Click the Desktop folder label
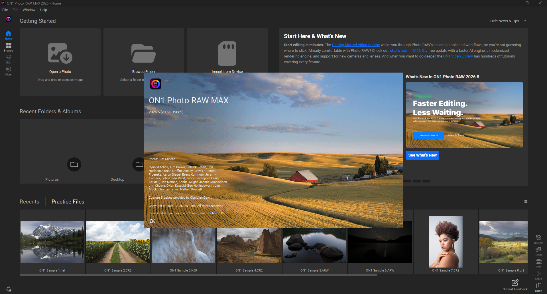The width and height of the screenshot is (547, 294). pos(117,180)
